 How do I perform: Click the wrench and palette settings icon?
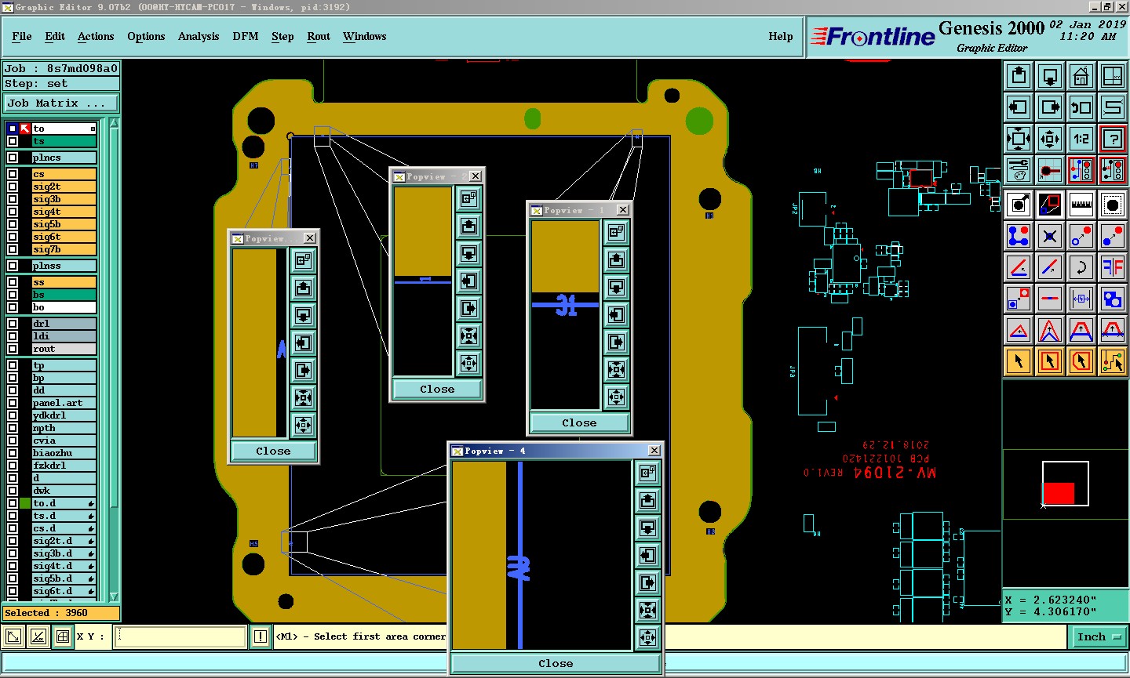[x=1019, y=170]
